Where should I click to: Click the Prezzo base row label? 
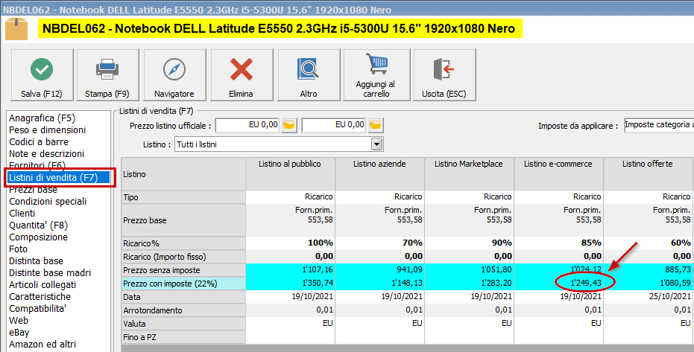183,220
